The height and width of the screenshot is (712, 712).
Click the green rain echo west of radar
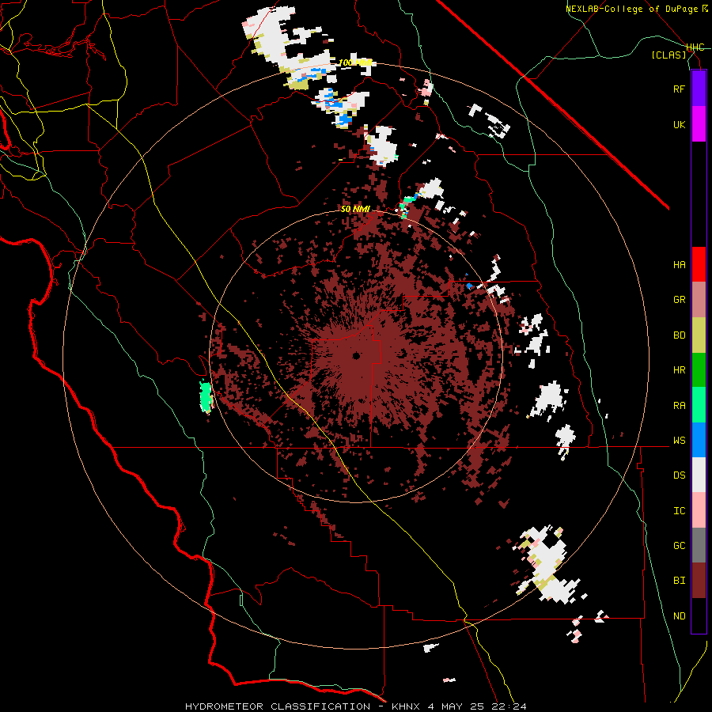pyautogui.click(x=206, y=397)
